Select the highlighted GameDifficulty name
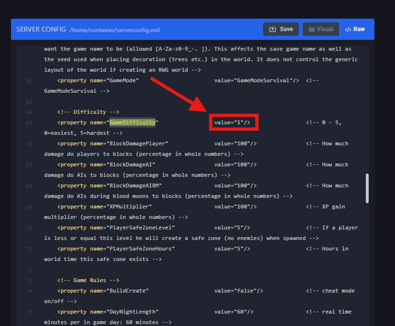Viewport: 395px width, 326px height. pyautogui.click(x=132, y=122)
